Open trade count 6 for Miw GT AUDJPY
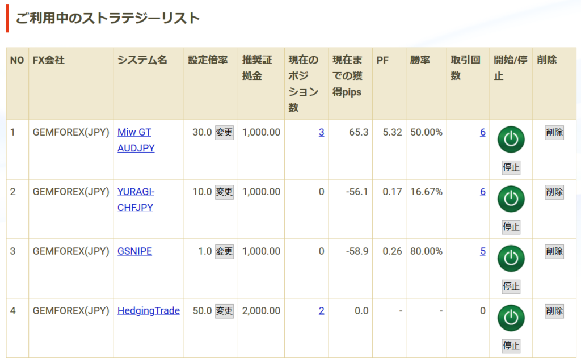Image resolution: width=581 pixels, height=363 pixels. click(482, 132)
